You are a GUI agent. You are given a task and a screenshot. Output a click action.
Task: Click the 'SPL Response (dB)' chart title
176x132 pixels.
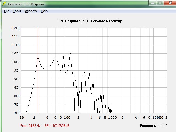[73, 21]
